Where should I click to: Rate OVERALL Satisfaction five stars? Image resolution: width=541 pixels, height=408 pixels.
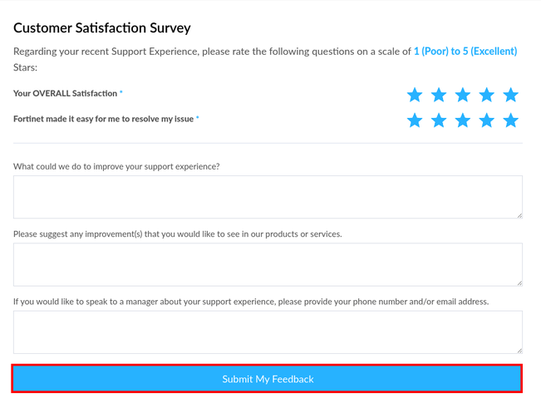click(x=511, y=95)
